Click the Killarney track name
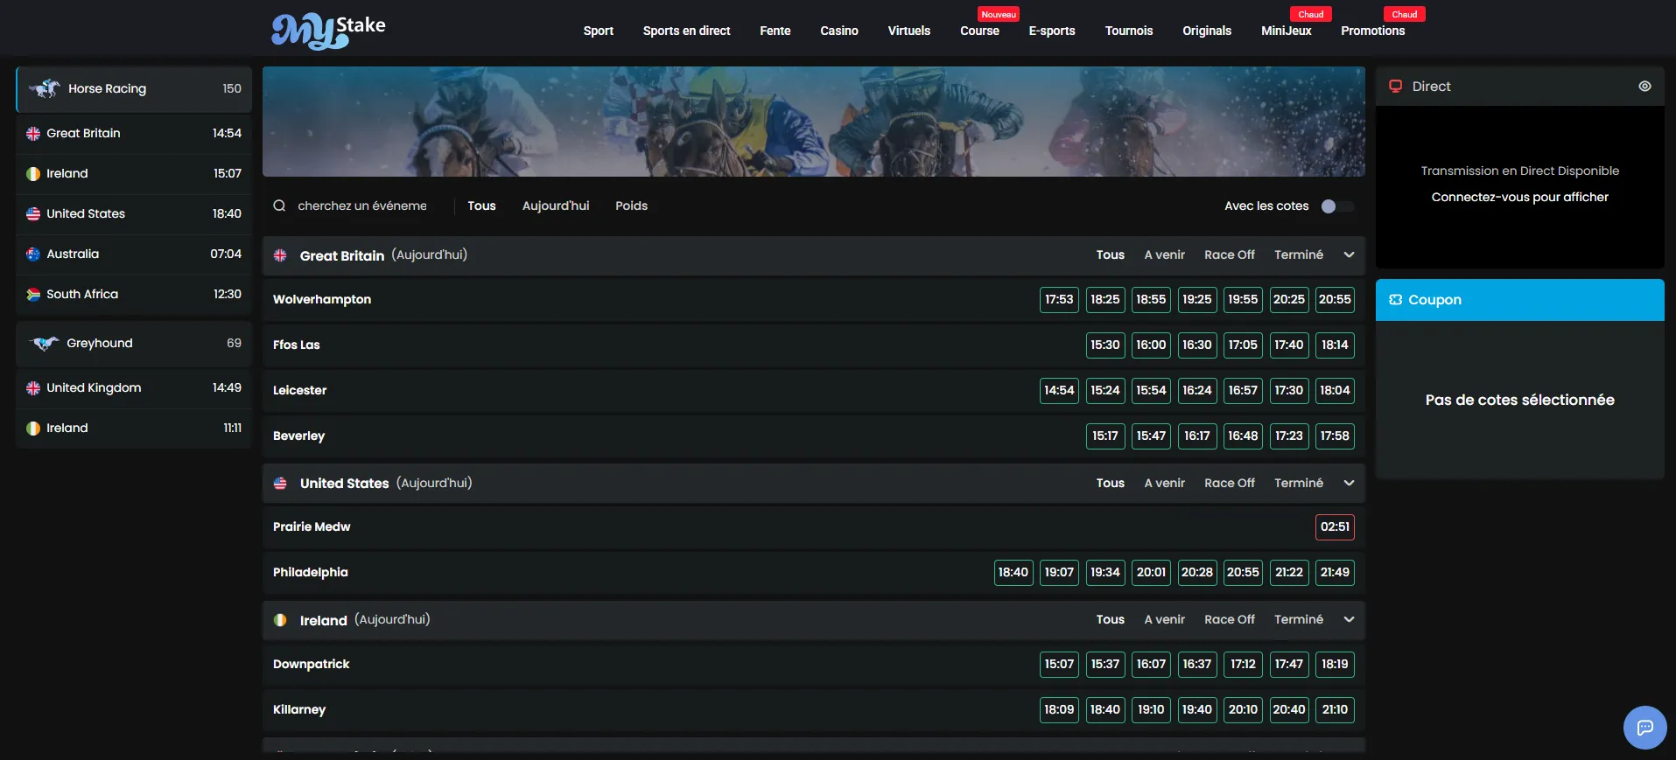Viewport: 1676px width, 760px height. click(x=299, y=709)
